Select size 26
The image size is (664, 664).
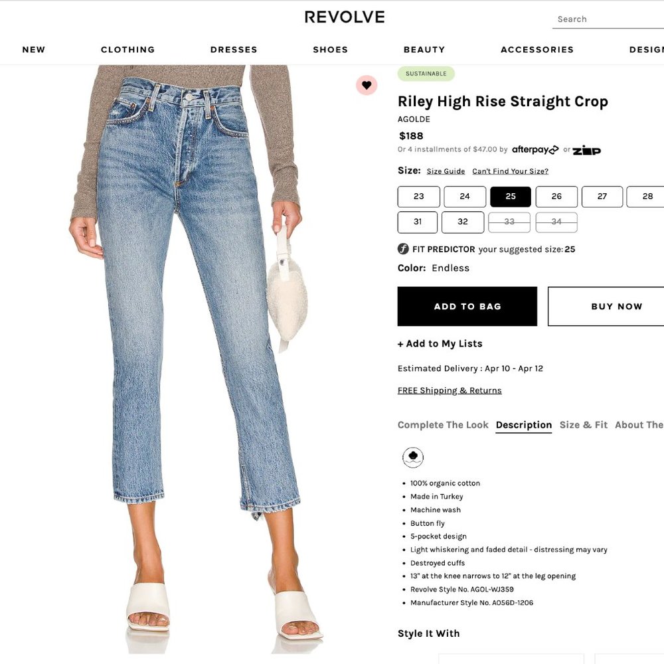pyautogui.click(x=556, y=197)
